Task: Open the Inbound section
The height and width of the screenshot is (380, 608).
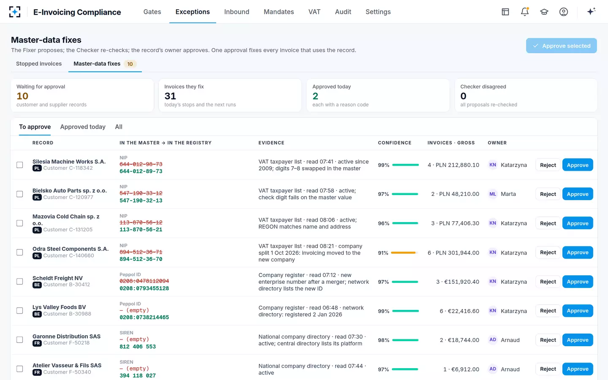Action: [x=236, y=12]
